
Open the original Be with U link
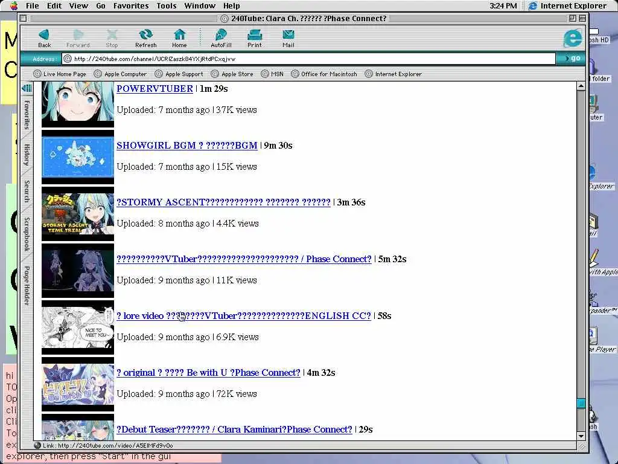coord(208,373)
